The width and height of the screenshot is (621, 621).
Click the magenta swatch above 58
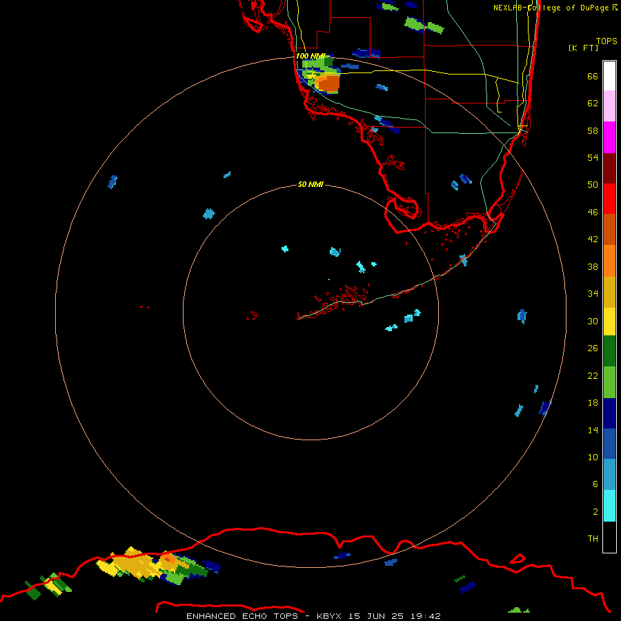pos(609,137)
